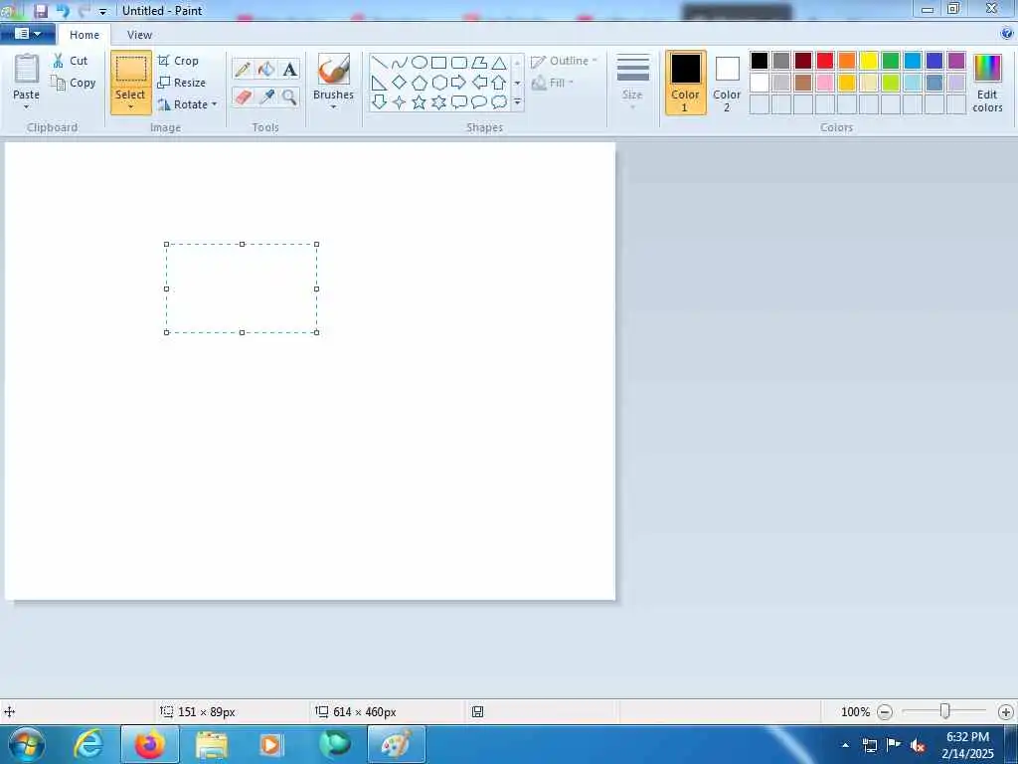Launch Internet Explorer from the taskbar
Image resolution: width=1018 pixels, height=764 pixels.
pos(88,744)
